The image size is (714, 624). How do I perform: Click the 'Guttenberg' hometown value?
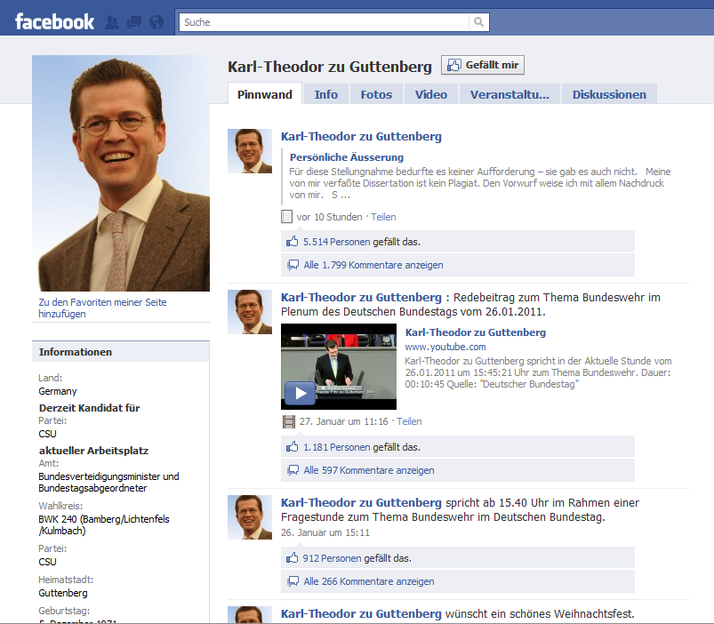pos(63,593)
